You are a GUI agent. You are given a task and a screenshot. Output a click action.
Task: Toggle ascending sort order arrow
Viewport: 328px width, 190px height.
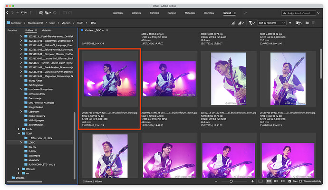pos(290,22)
